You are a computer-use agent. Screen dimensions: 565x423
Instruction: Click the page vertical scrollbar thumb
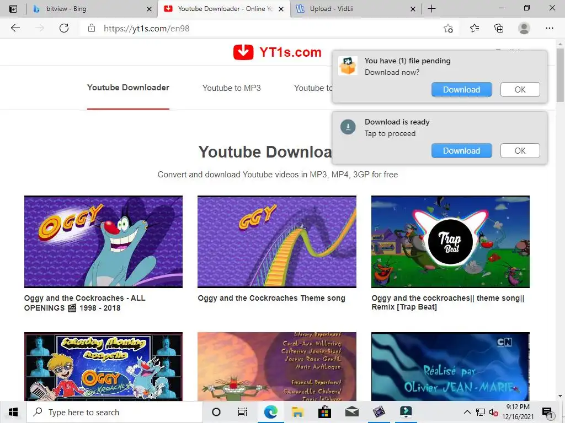click(x=560, y=75)
